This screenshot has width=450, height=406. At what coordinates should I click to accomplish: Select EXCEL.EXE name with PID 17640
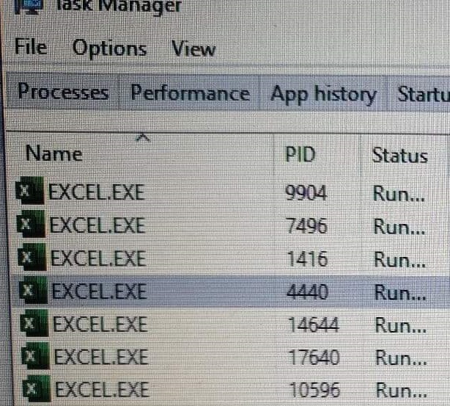pos(101,357)
